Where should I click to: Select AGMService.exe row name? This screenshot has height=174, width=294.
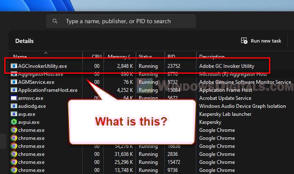36,82
